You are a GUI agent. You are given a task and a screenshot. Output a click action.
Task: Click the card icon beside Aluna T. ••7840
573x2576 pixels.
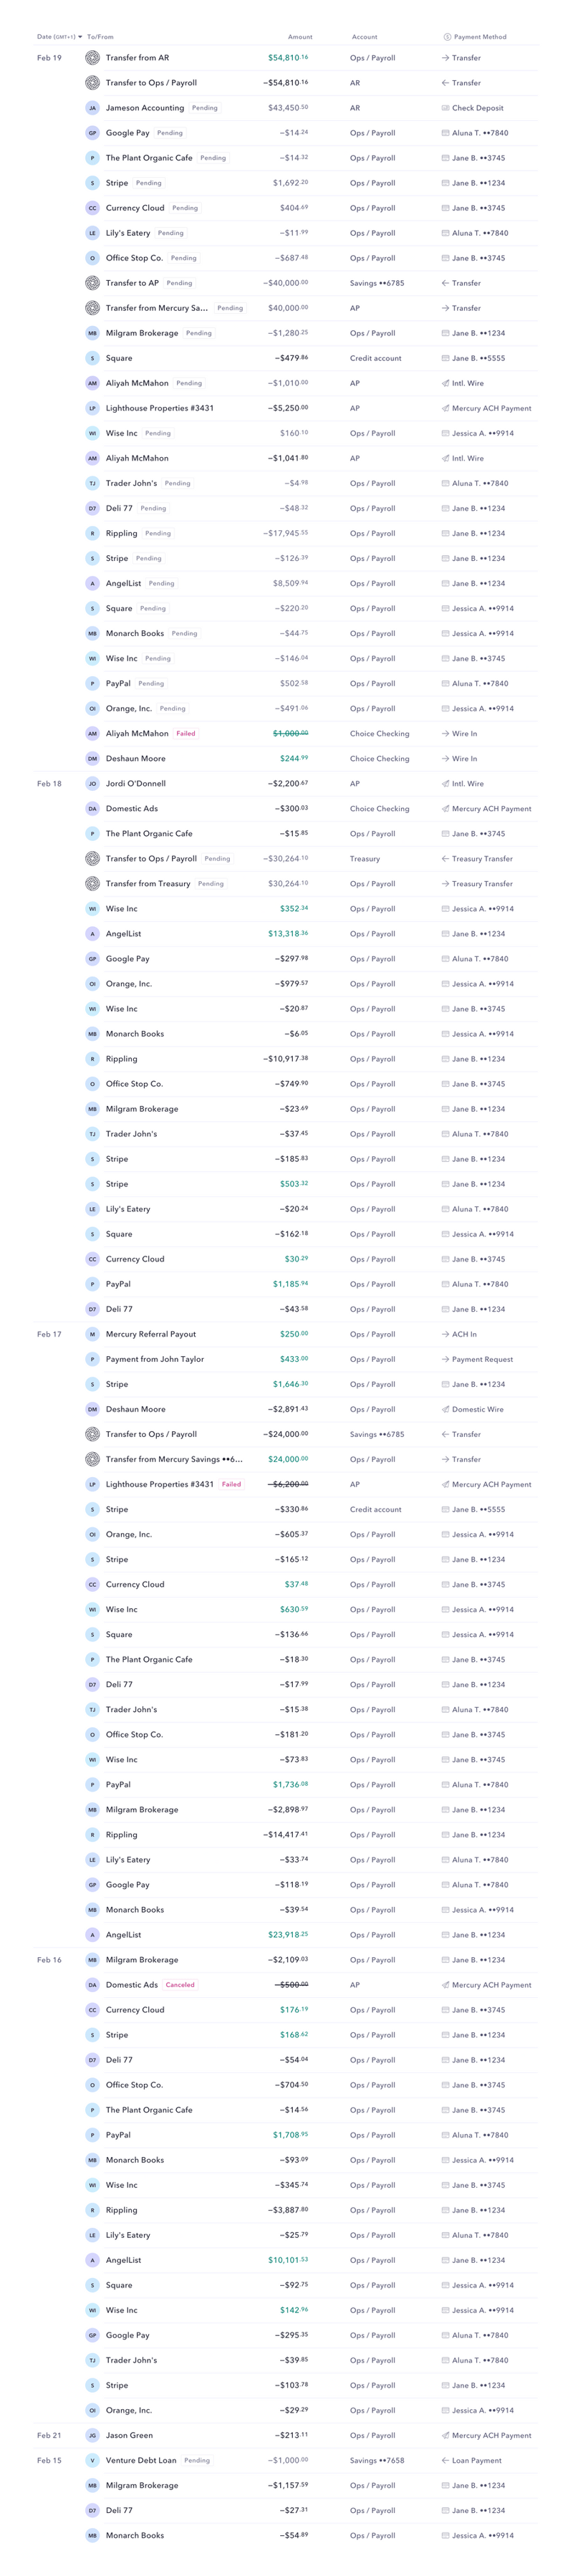coord(448,133)
